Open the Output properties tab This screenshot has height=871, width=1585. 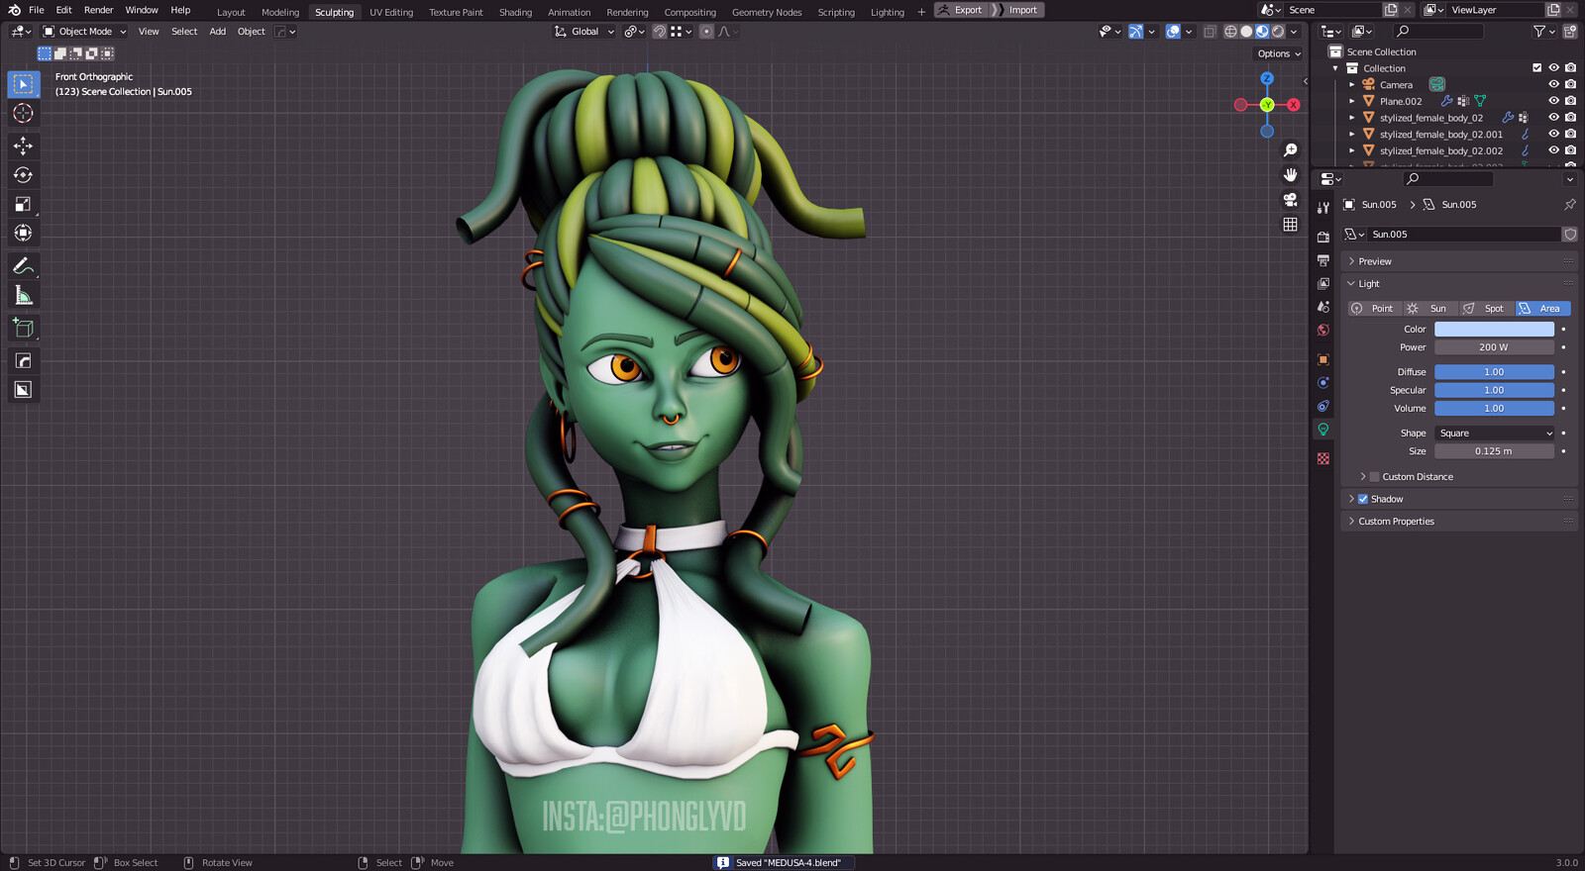coord(1323,260)
